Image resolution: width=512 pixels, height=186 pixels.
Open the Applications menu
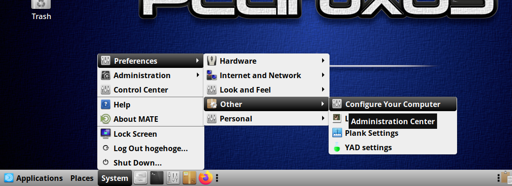pos(34,178)
